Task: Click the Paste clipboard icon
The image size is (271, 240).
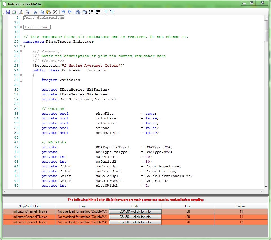Action: coord(48,12)
